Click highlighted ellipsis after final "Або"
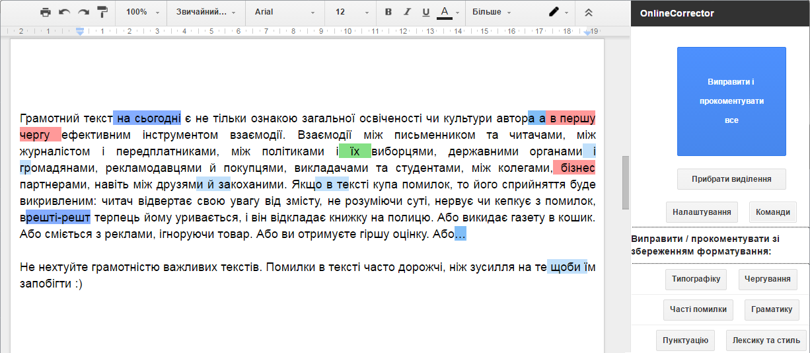The height and width of the screenshot is (353, 810). coord(460,233)
